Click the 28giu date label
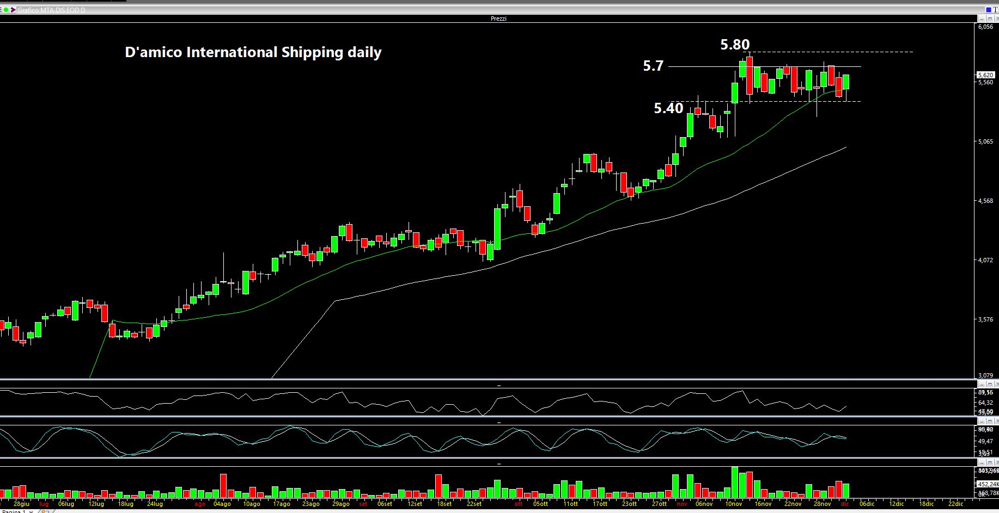This screenshot has height=513, width=999. pos(21,504)
